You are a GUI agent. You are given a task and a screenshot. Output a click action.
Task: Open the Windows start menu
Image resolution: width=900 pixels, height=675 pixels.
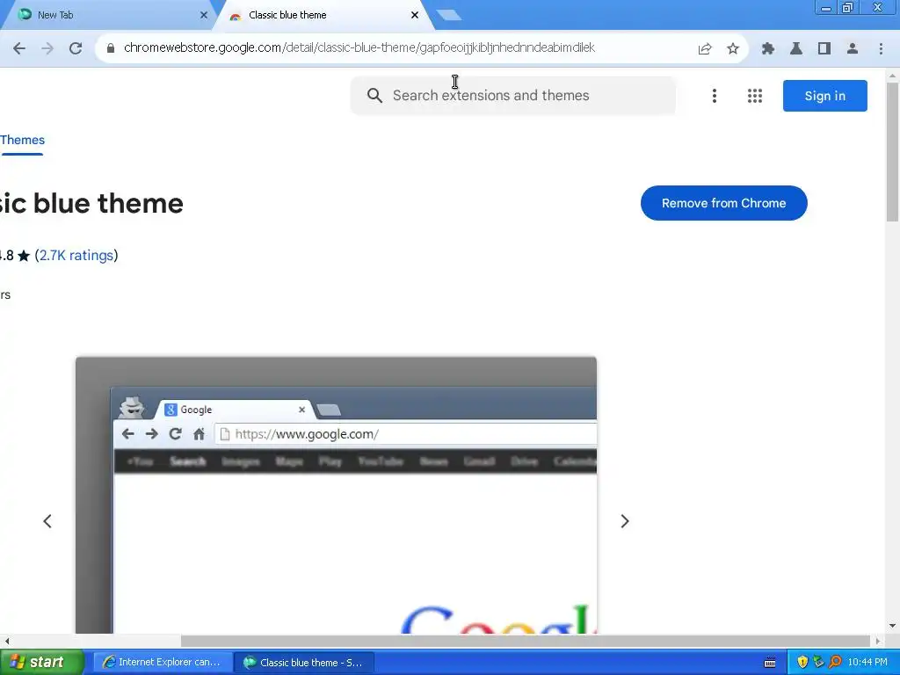[x=41, y=663]
